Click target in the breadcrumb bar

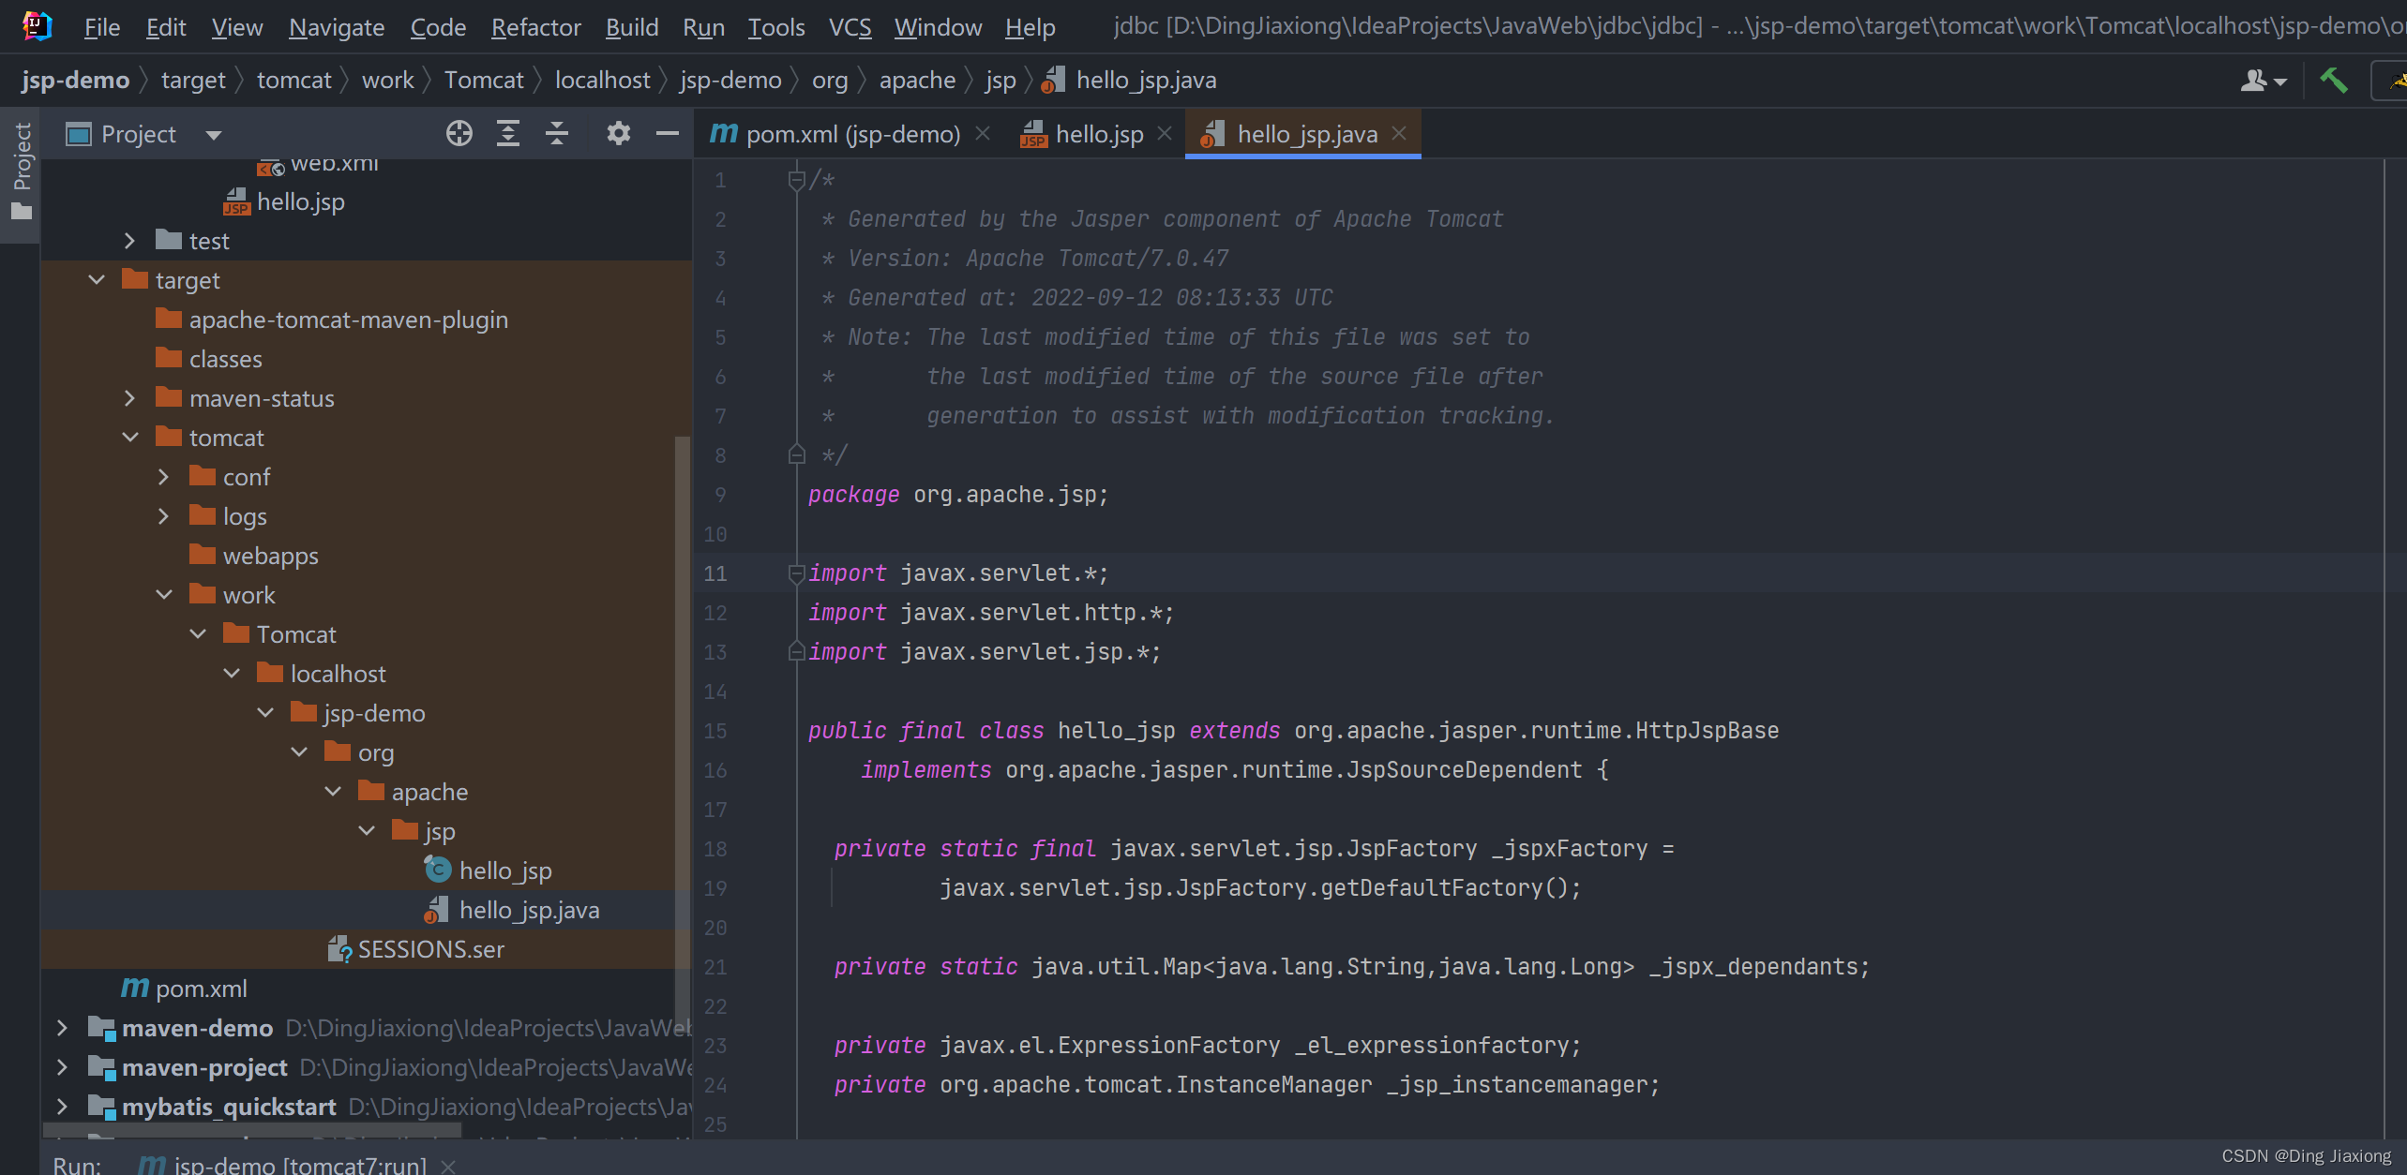coord(193,81)
